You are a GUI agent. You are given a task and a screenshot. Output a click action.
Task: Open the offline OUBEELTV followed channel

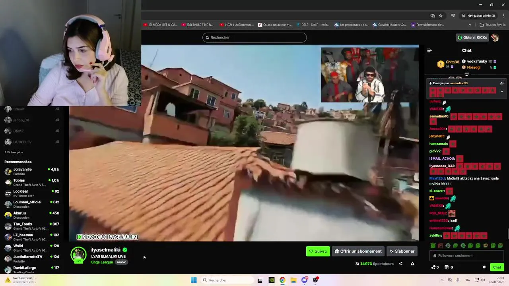tap(32, 142)
